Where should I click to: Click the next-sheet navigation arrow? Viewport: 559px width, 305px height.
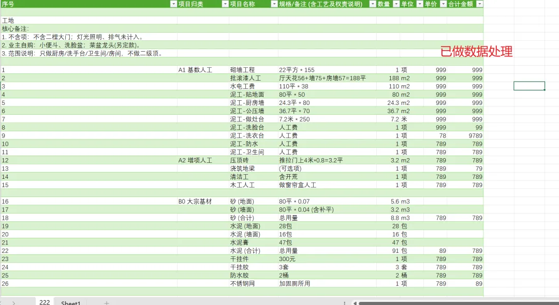[x=13, y=302]
